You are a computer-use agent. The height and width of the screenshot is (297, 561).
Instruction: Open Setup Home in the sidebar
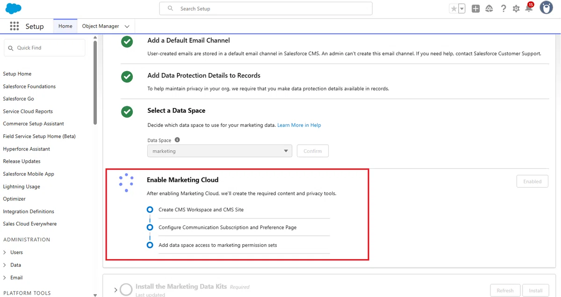click(17, 74)
